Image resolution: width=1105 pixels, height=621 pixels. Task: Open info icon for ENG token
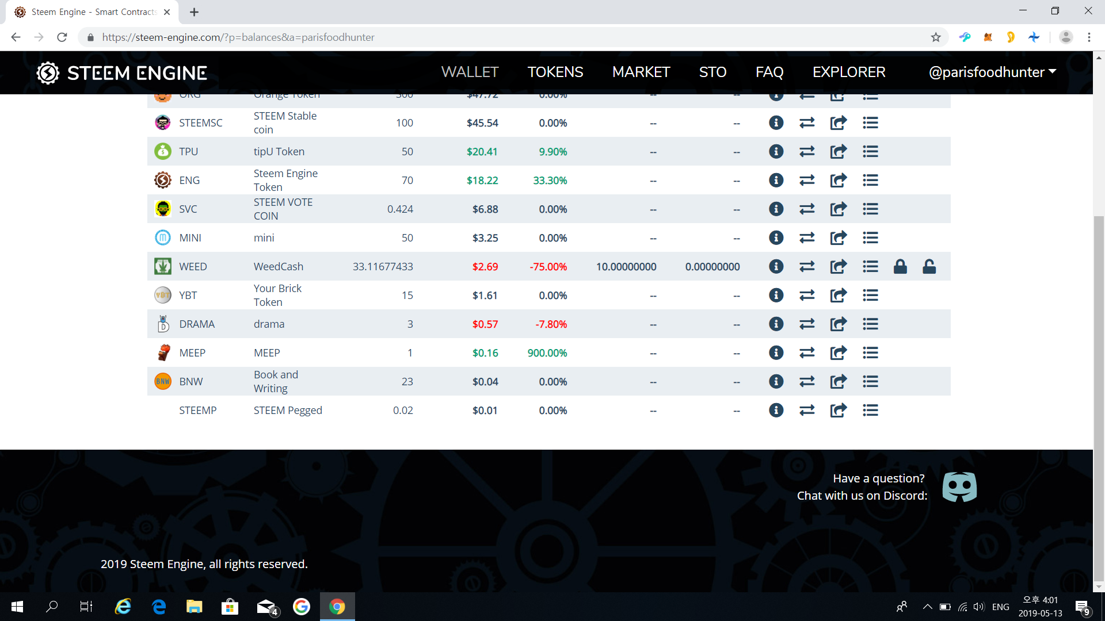(776, 180)
